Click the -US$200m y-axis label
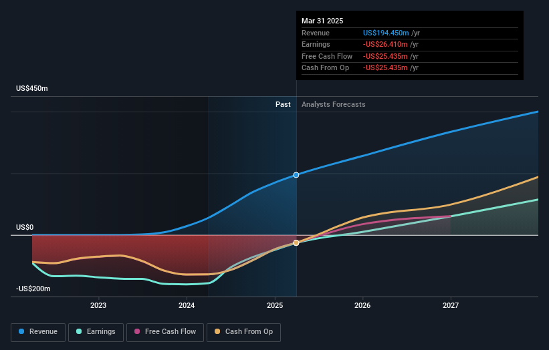The height and width of the screenshot is (350, 549). click(33, 289)
